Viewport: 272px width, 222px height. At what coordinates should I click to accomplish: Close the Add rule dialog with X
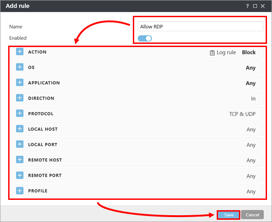pyautogui.click(x=263, y=6)
